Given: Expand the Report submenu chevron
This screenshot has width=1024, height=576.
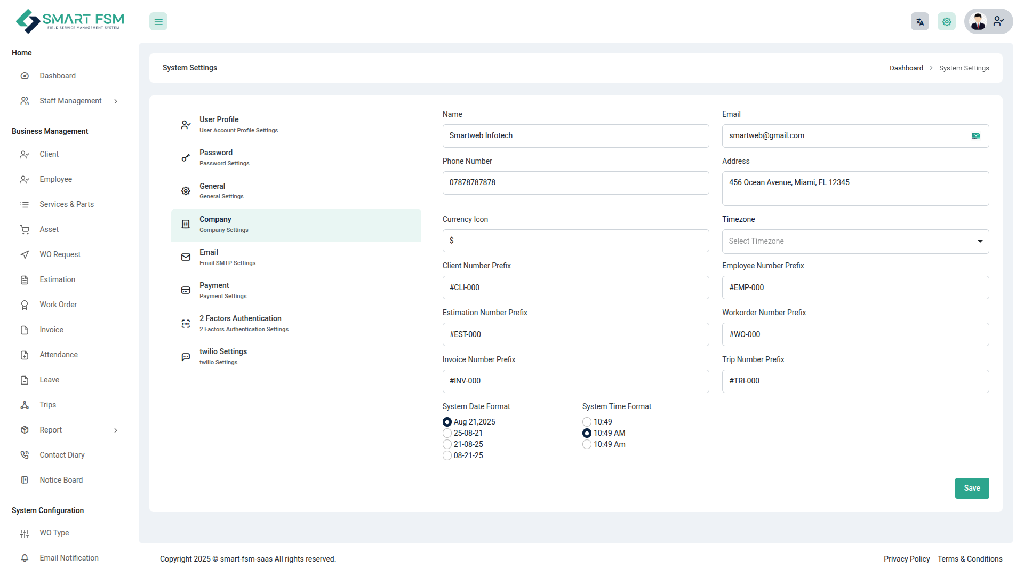Looking at the screenshot, I should click(116, 430).
